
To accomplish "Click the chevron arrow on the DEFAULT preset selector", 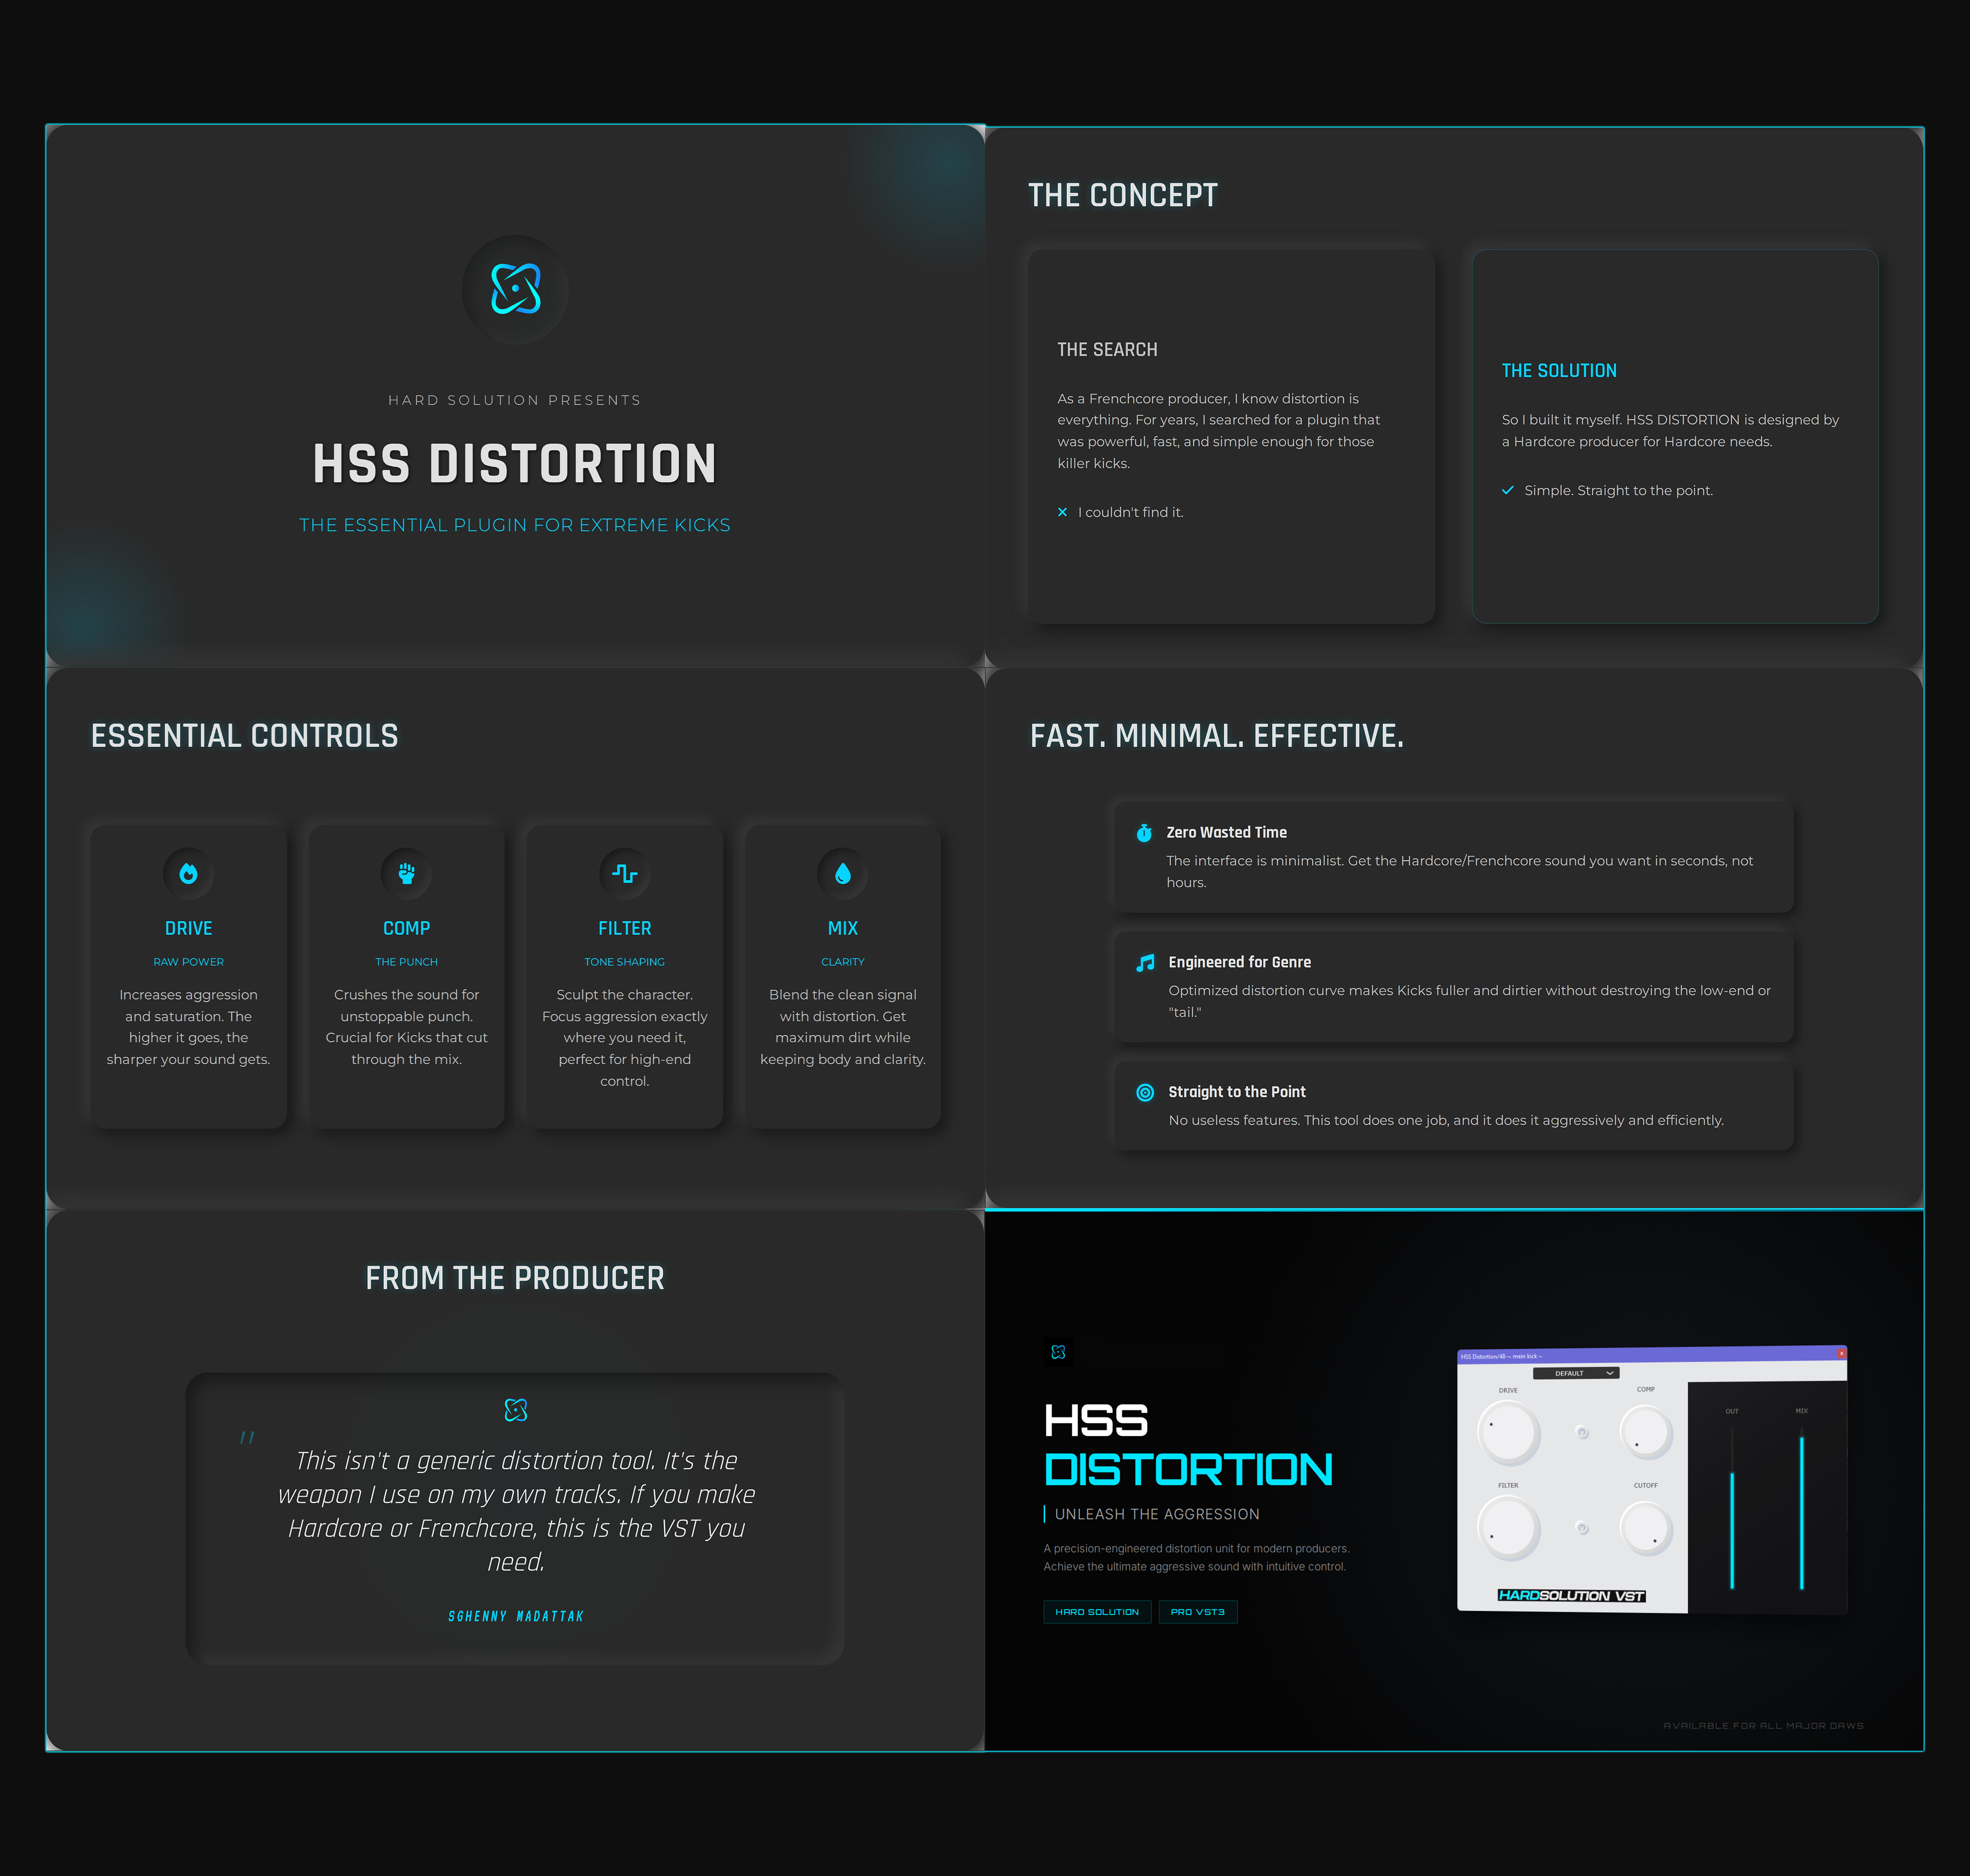I will pyautogui.click(x=1609, y=1373).
